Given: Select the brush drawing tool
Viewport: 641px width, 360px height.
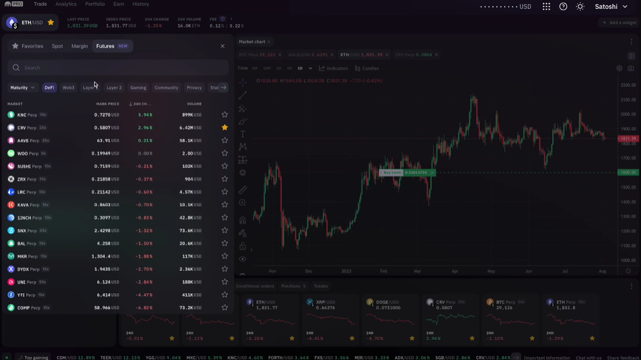Looking at the screenshot, I should (x=243, y=121).
